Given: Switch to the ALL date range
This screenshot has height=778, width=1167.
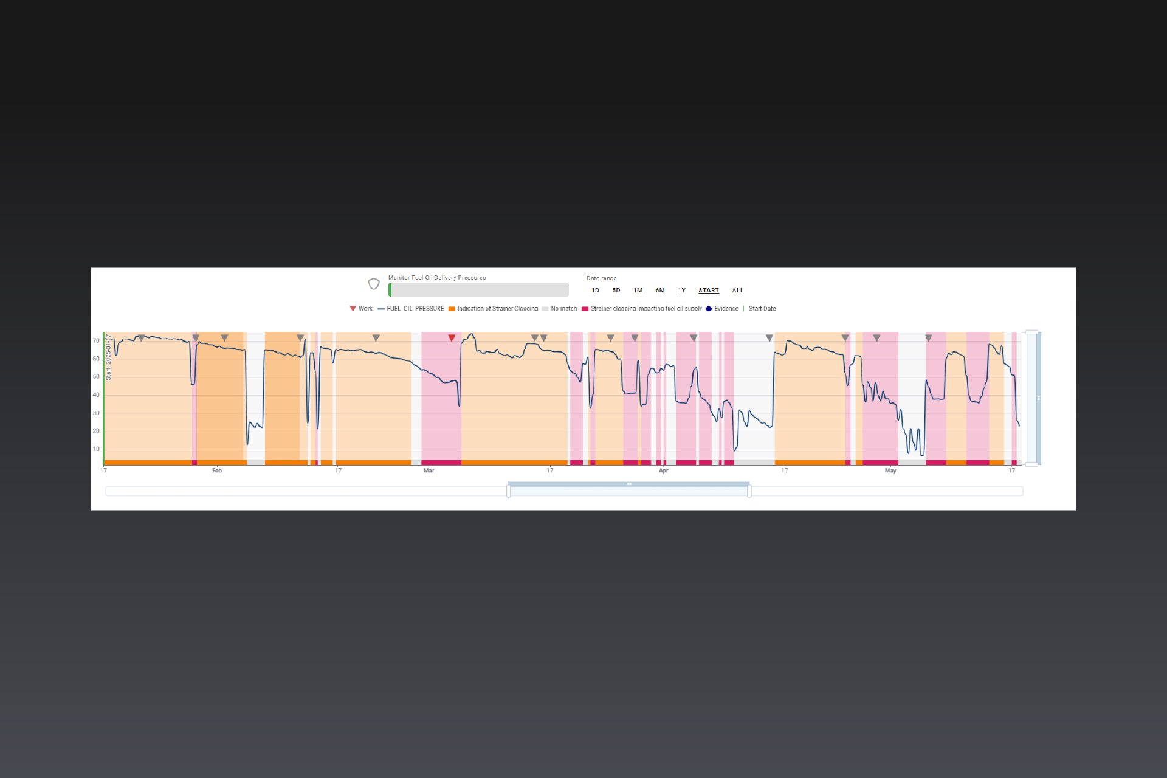Looking at the screenshot, I should (737, 291).
